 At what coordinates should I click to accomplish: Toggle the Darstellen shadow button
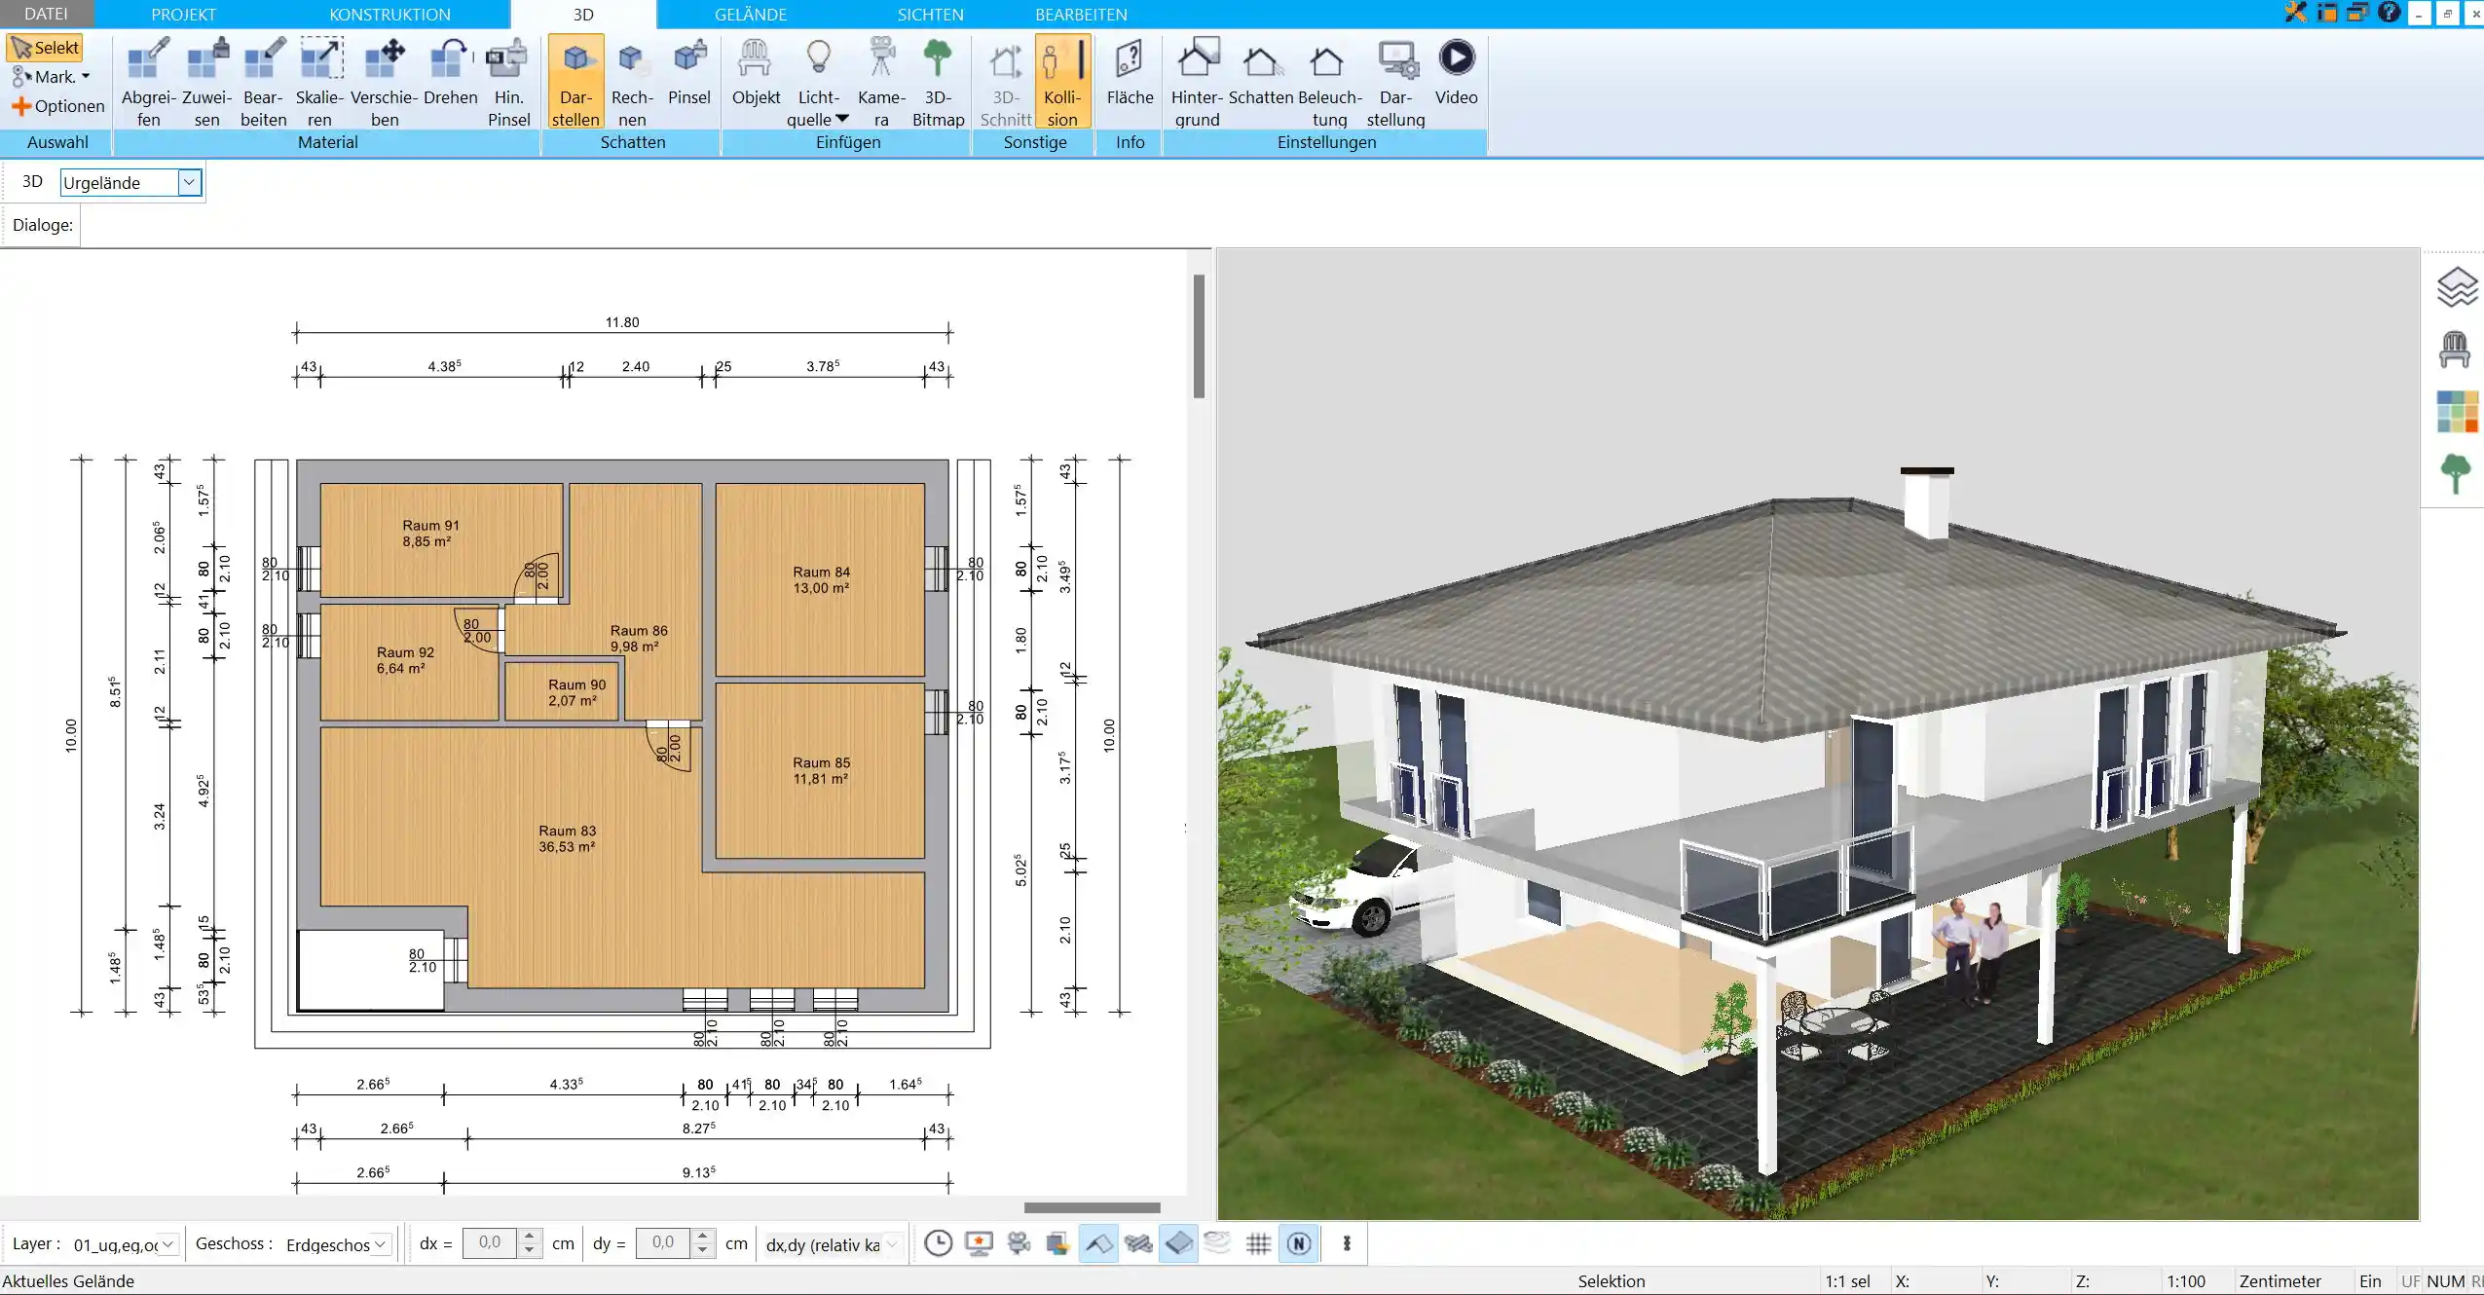coord(575,82)
